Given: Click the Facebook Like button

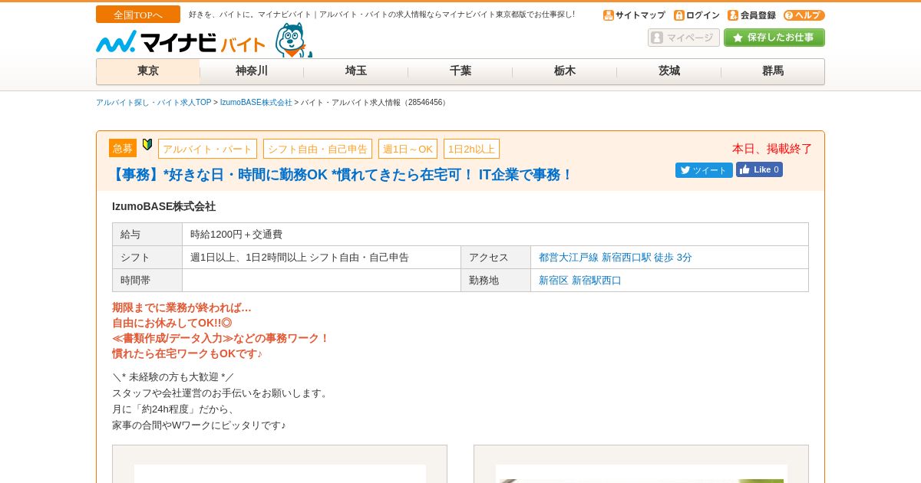Looking at the screenshot, I should [x=759, y=169].
